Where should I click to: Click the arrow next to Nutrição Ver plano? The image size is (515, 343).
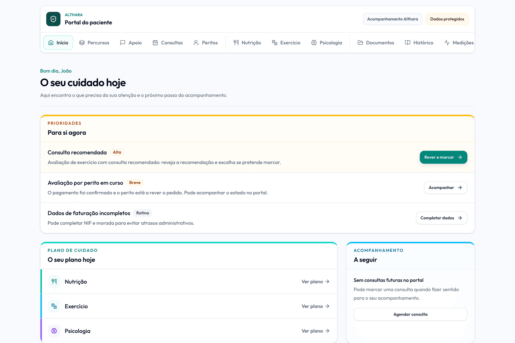click(x=327, y=282)
